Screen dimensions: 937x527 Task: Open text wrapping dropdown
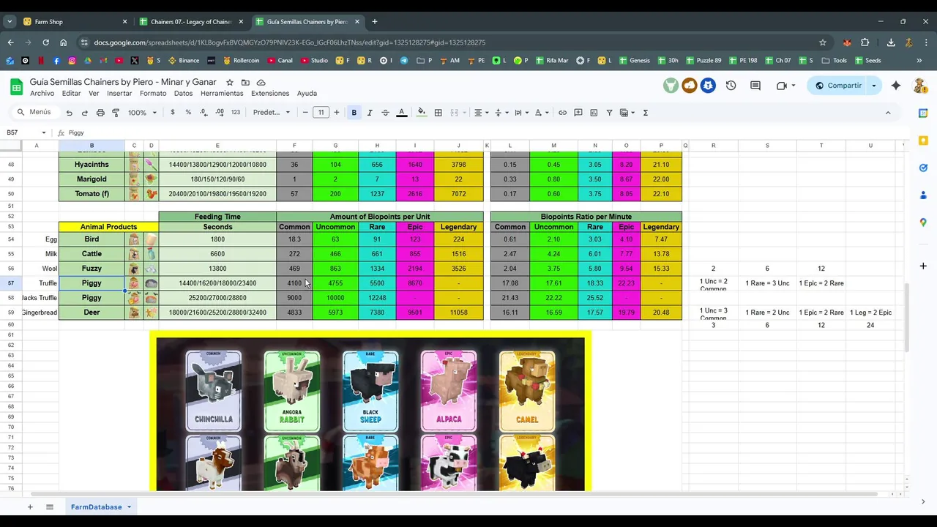pyautogui.click(x=520, y=113)
